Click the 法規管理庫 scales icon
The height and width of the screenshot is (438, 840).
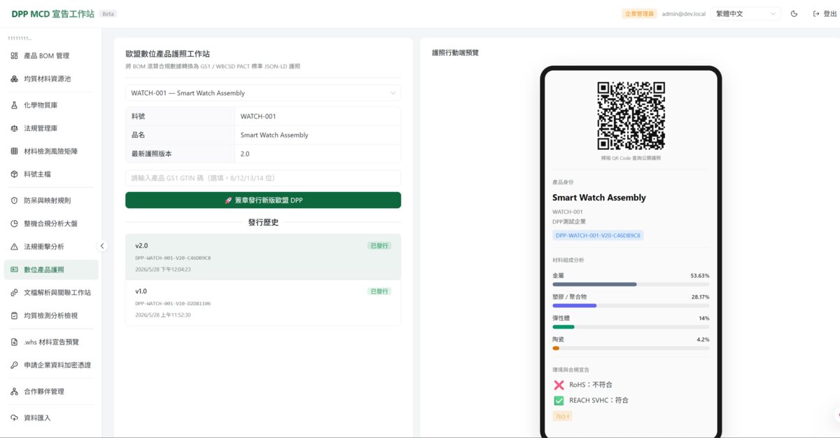(15, 128)
